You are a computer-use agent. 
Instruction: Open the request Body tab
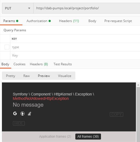tap(92, 21)
